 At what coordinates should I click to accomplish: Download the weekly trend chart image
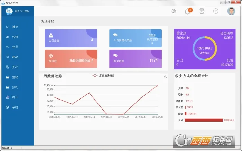(165, 76)
